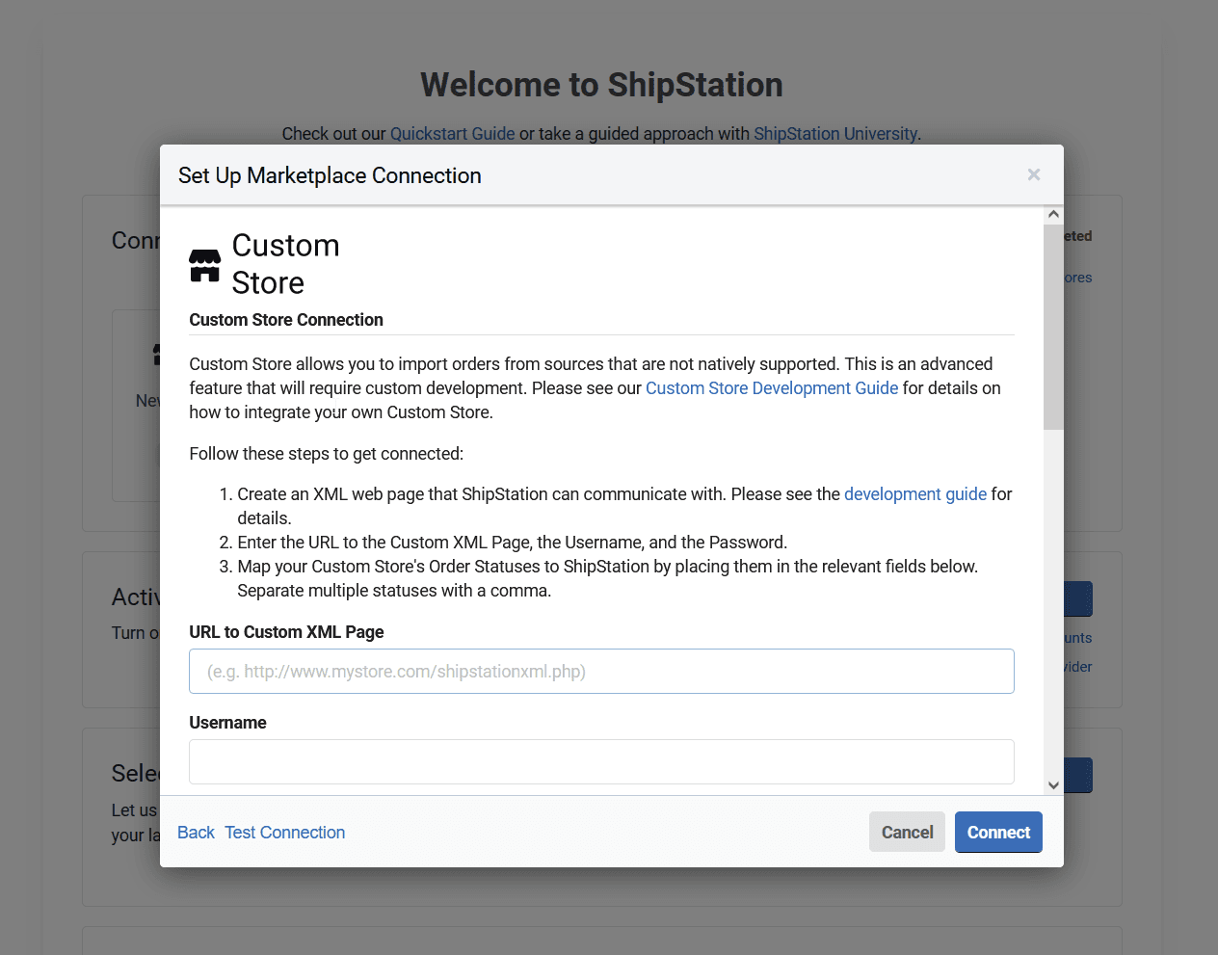Open the Quickstart Guide link
The width and height of the screenshot is (1218, 955).
click(452, 134)
